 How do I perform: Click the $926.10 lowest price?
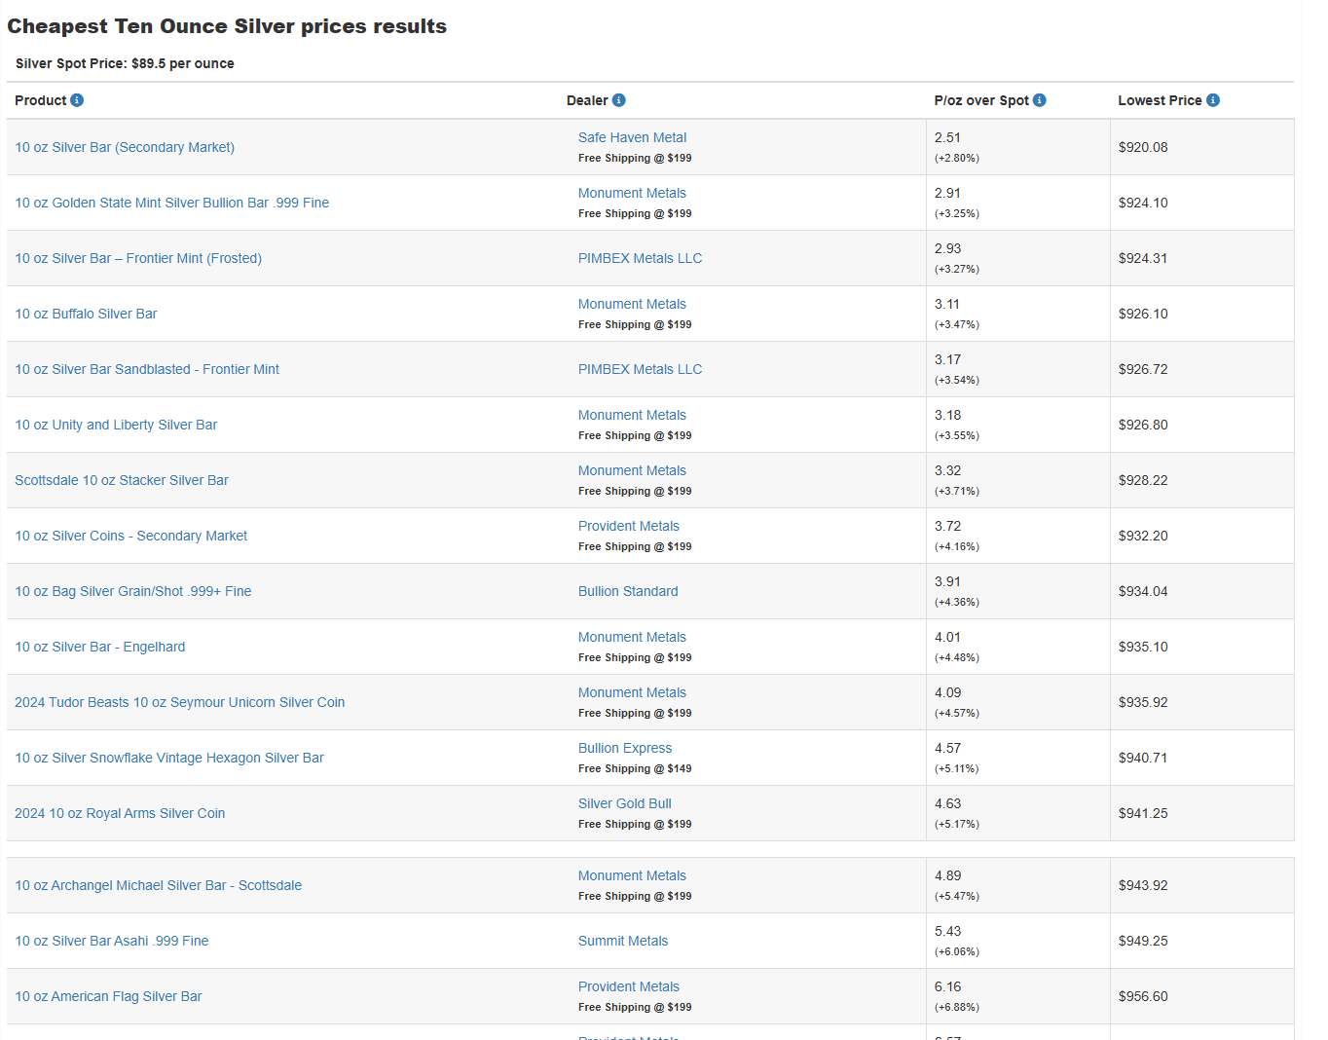(x=1143, y=314)
